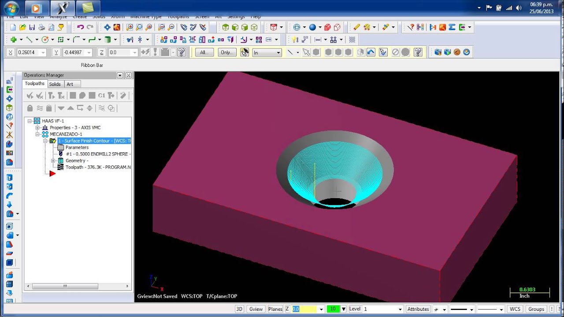Create a new file from toolbar
Image resolution: width=564 pixels, height=317 pixels.
click(13, 27)
